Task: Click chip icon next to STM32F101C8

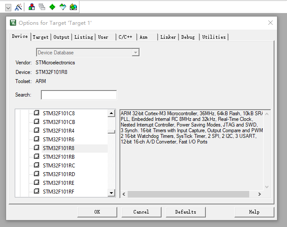Action: (x=36, y=113)
